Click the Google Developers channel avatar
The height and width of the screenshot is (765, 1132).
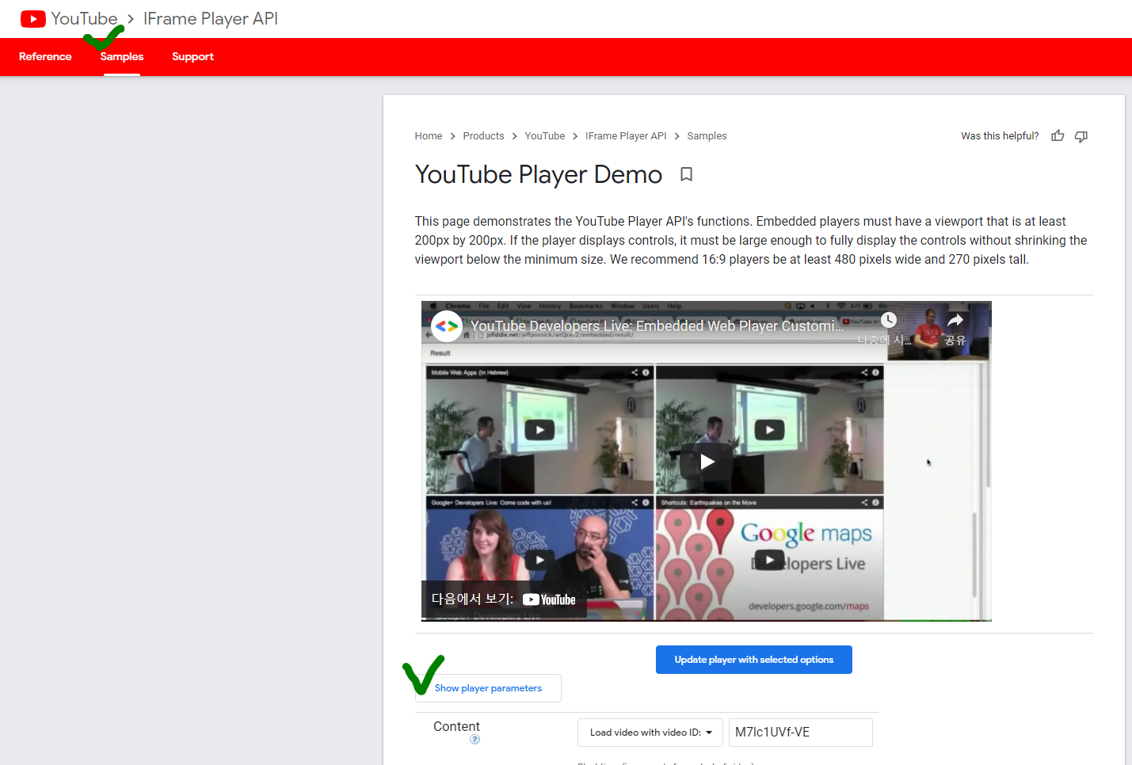pyautogui.click(x=447, y=326)
